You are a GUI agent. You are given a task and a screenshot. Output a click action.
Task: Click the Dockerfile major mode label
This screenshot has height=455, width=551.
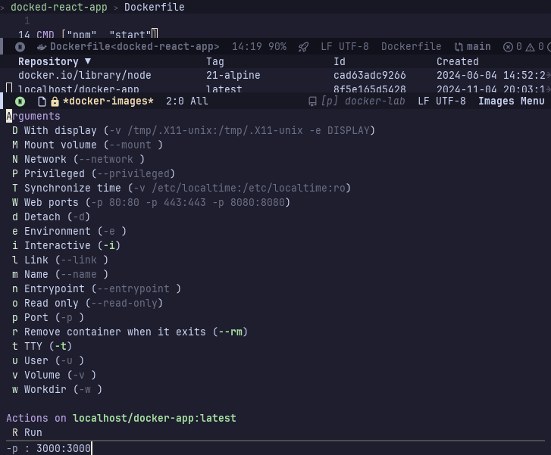411,47
